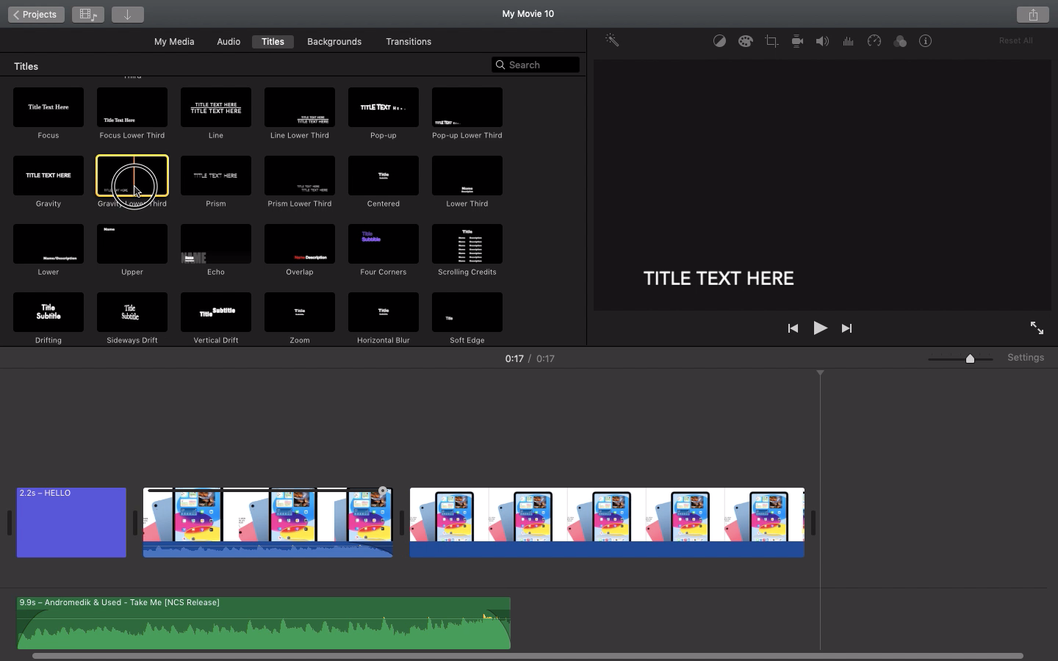
Task: Open the speed adjustment tool
Action: tap(874, 42)
